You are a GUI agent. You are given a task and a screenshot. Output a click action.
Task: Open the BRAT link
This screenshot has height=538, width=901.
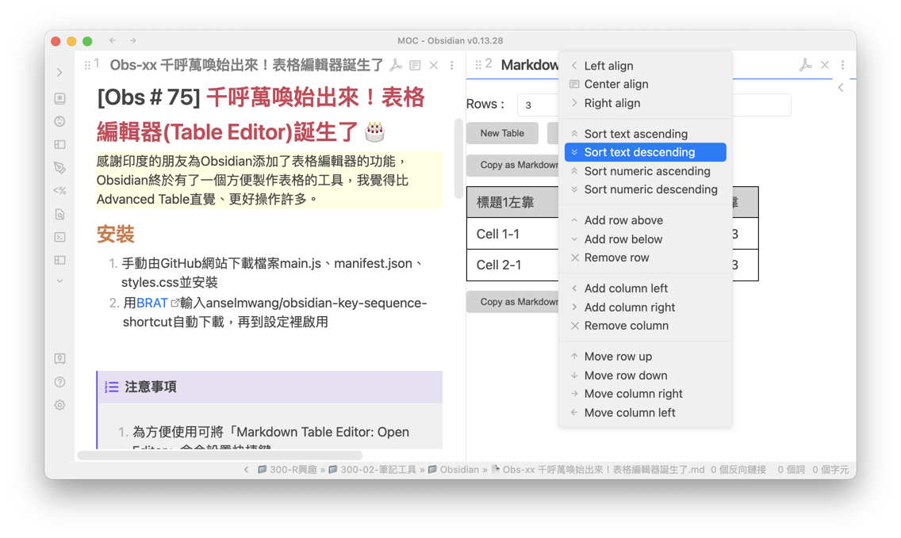point(152,303)
